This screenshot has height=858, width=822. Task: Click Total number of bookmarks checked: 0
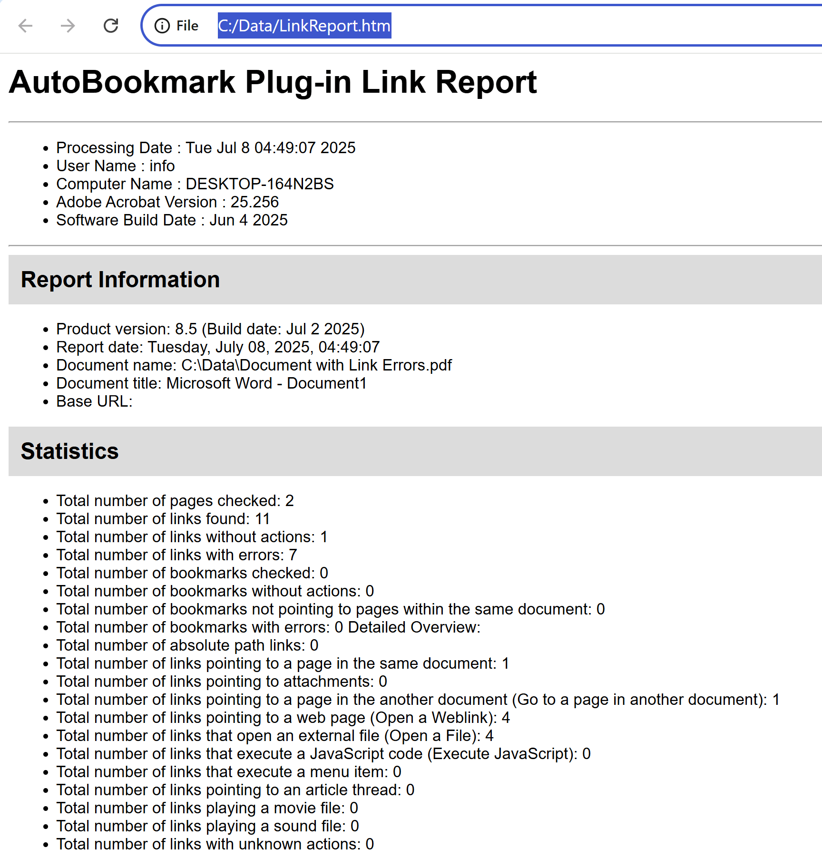192,573
